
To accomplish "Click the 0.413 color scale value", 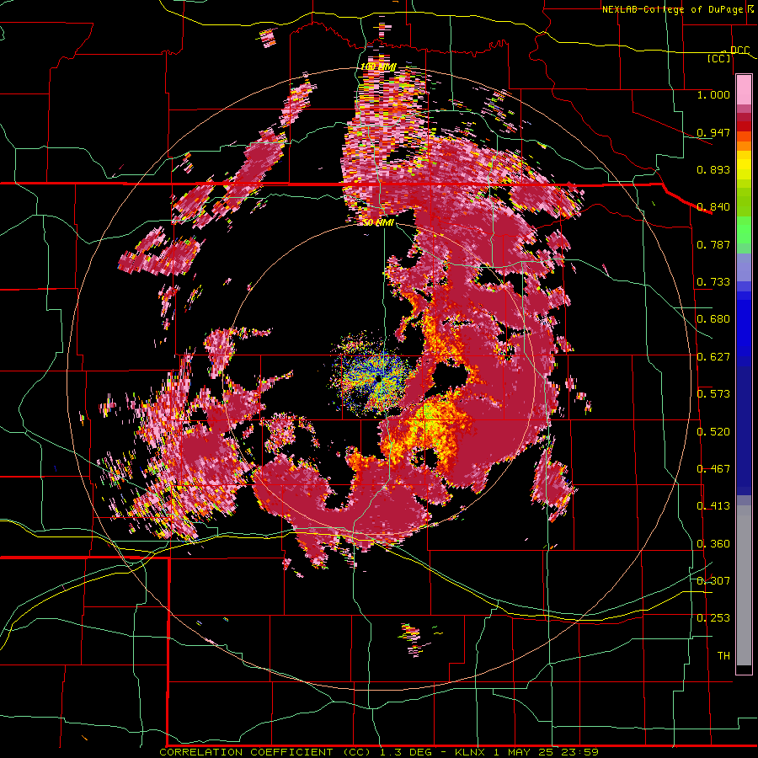I will click(713, 506).
